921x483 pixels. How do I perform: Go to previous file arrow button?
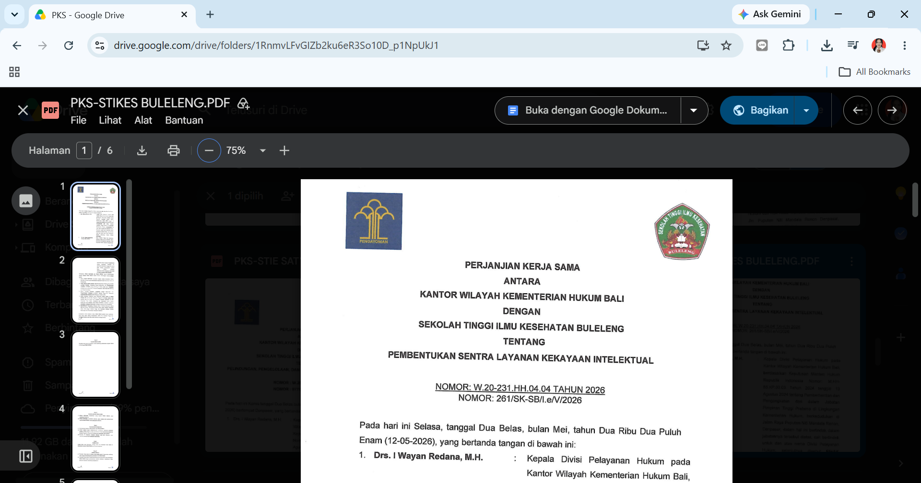(858, 110)
